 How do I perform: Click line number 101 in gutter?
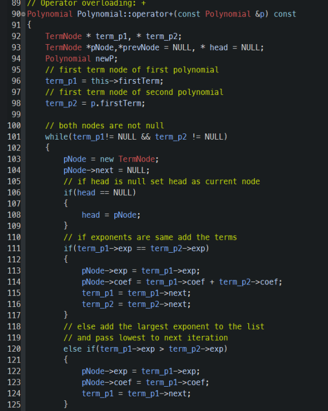tap(14, 137)
